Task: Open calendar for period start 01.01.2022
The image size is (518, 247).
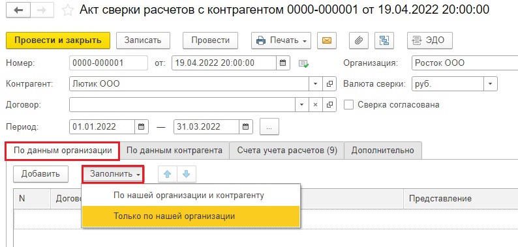Action: (142, 127)
